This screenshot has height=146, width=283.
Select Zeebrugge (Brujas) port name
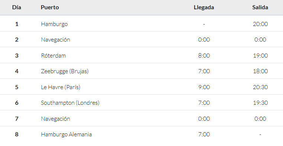[x=65, y=71]
